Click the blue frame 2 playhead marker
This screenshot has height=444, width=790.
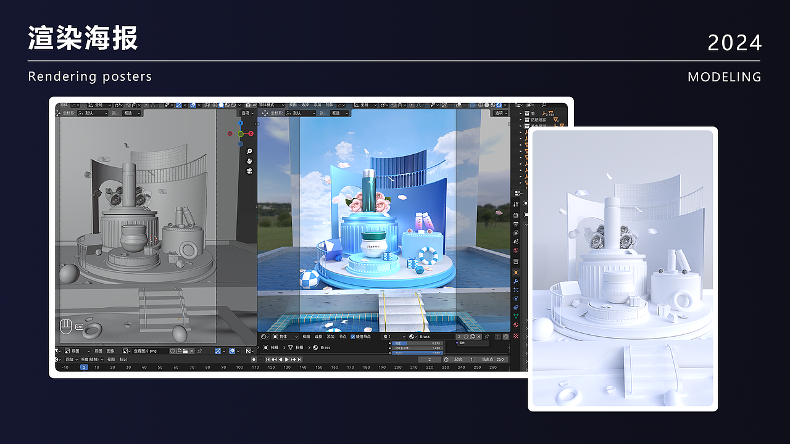point(84,368)
